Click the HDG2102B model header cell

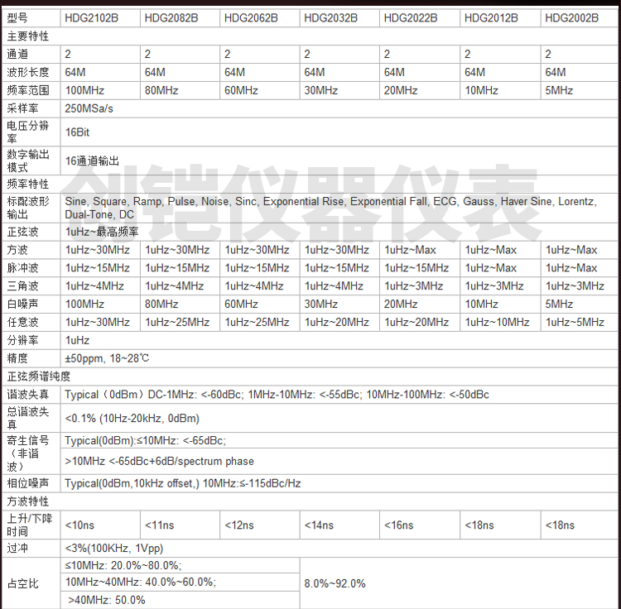pyautogui.click(x=91, y=17)
